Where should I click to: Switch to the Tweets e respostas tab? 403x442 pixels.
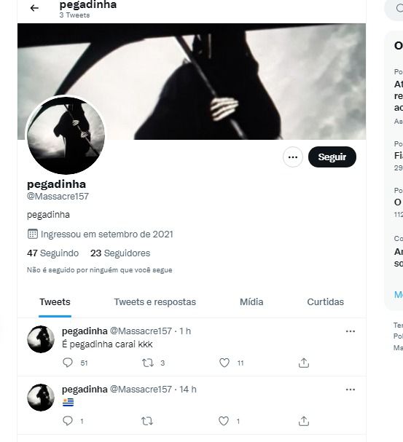pyautogui.click(x=154, y=302)
